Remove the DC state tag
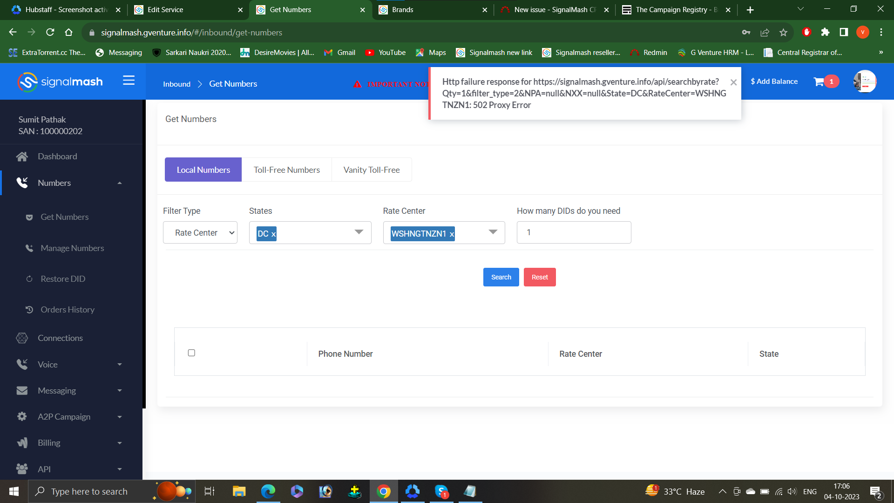This screenshot has width=894, height=503. coord(273,234)
